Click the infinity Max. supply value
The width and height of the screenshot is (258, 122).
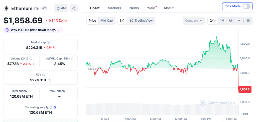tap(60, 96)
